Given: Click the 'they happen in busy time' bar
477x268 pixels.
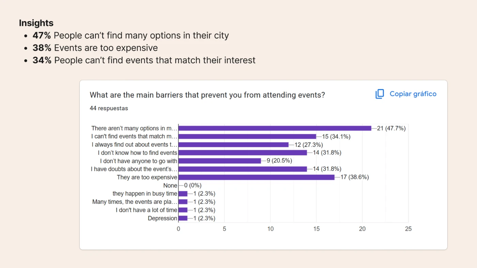Looking at the screenshot, I should pyautogui.click(x=183, y=194).
